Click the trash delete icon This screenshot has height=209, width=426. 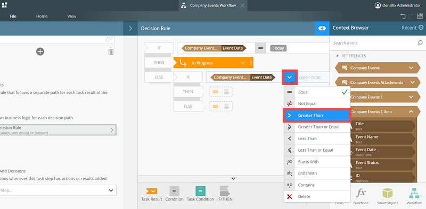click(x=111, y=51)
